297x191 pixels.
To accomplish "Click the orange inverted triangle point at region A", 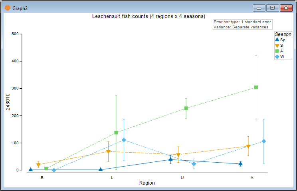I will [x=248, y=146].
